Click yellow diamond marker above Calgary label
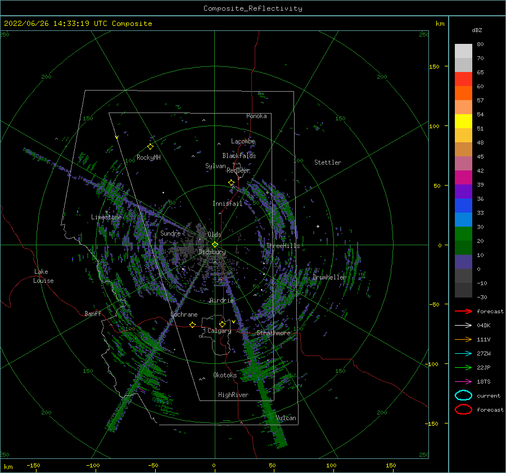The height and width of the screenshot is (473, 506). pyautogui.click(x=222, y=324)
